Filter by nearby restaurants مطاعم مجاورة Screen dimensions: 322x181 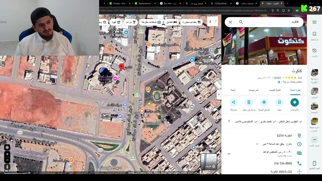[x=191, y=22]
